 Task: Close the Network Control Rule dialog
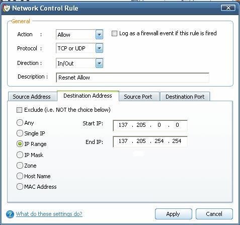point(228,8)
